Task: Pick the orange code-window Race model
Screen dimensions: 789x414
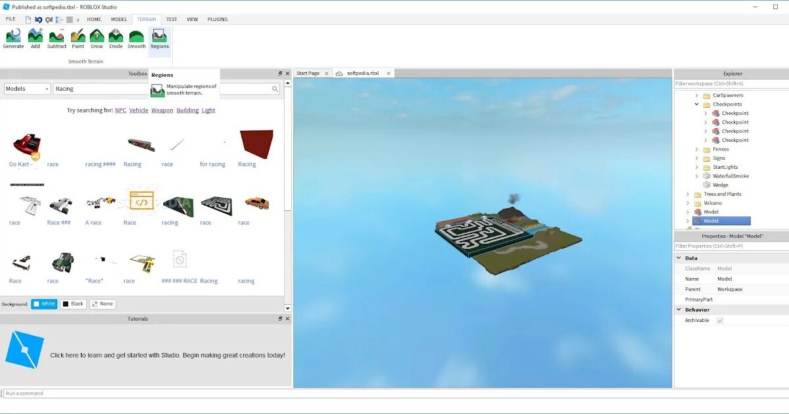Action: [x=141, y=200]
